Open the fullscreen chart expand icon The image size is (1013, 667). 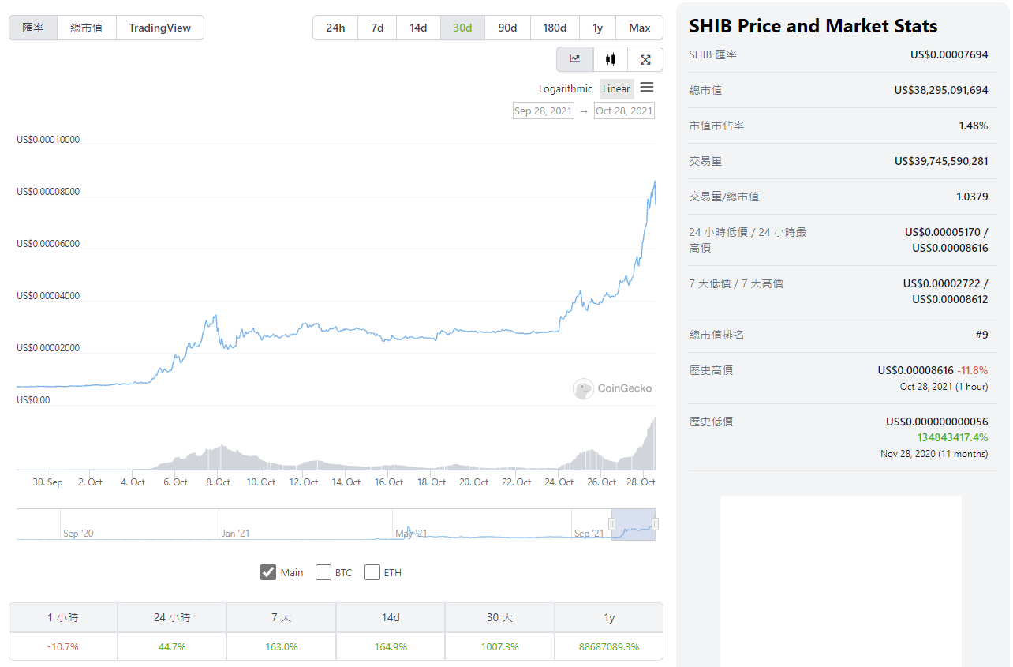tap(645, 59)
